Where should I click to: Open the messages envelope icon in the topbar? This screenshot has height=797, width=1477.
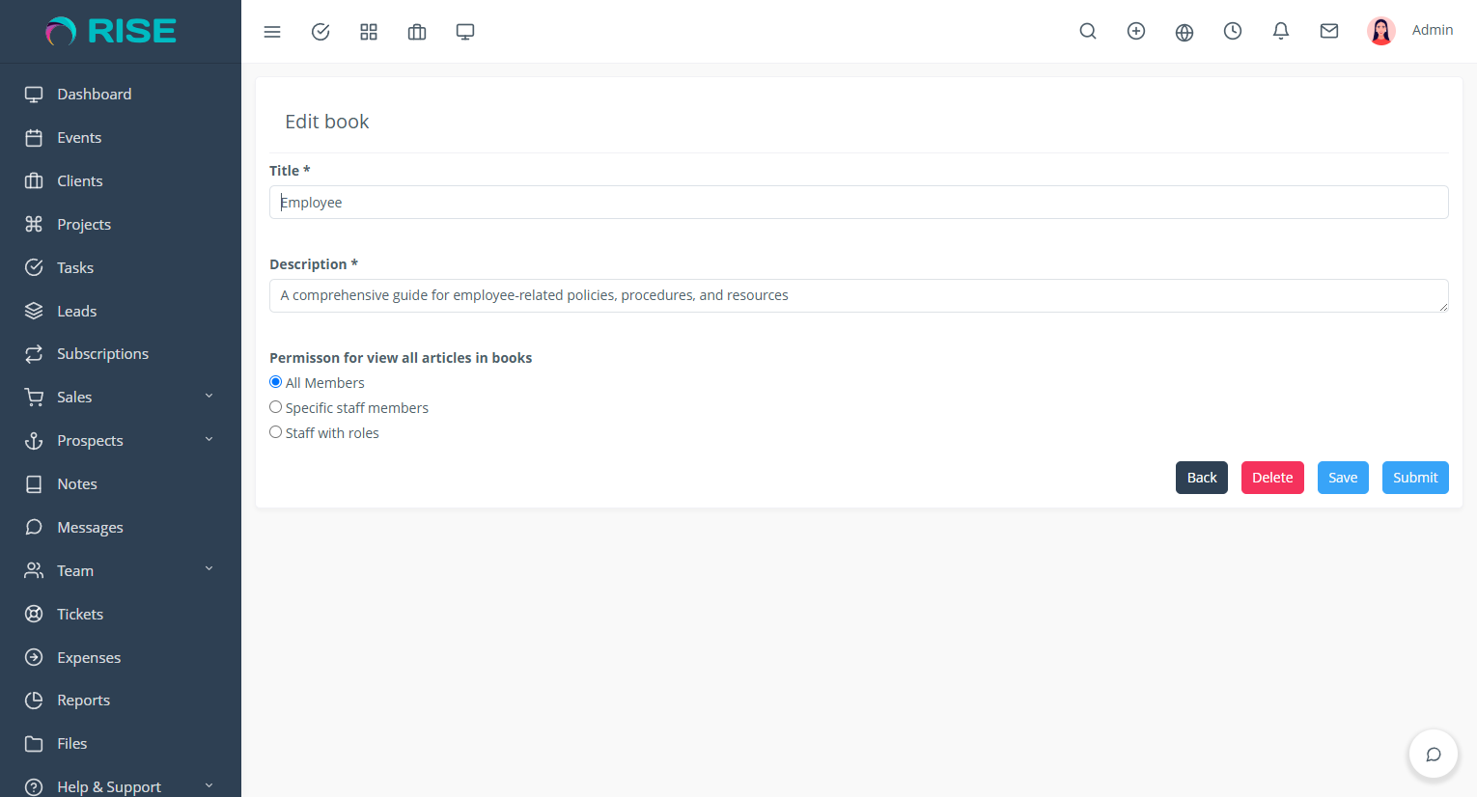click(1329, 31)
